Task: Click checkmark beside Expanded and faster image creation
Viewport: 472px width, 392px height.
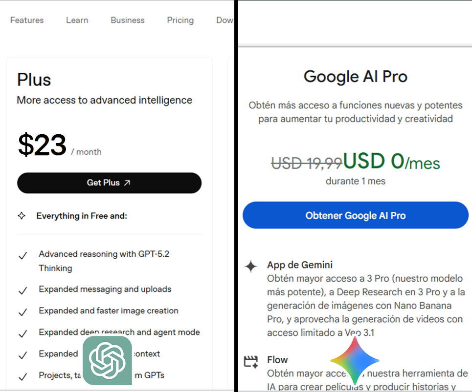Action: [22, 312]
